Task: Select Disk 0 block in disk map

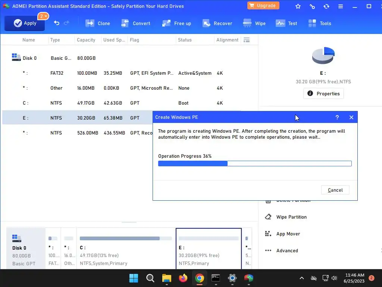Action: click(26, 249)
